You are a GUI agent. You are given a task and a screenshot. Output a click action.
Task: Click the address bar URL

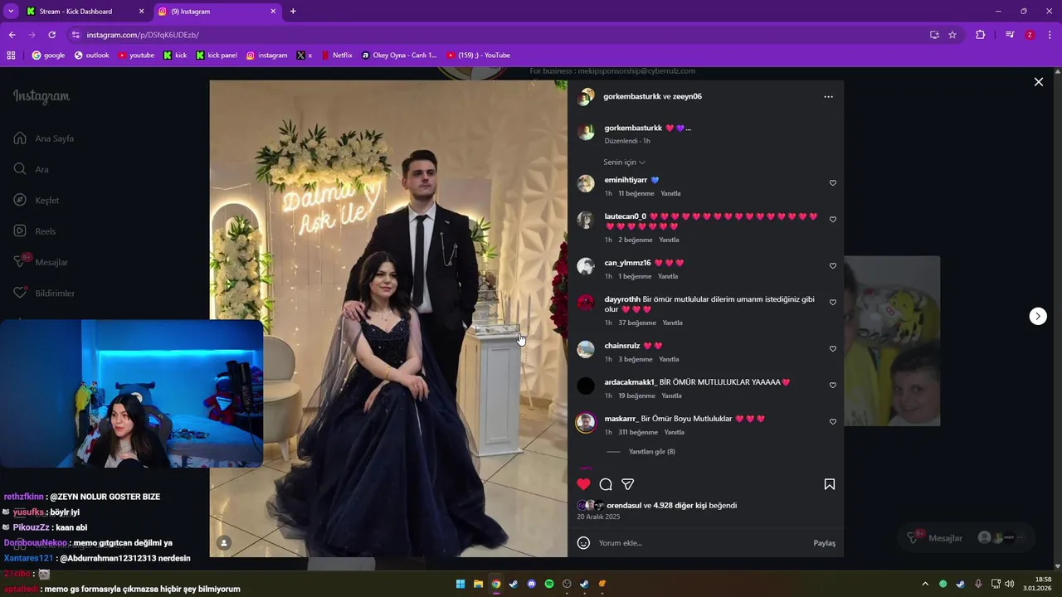tap(143, 35)
